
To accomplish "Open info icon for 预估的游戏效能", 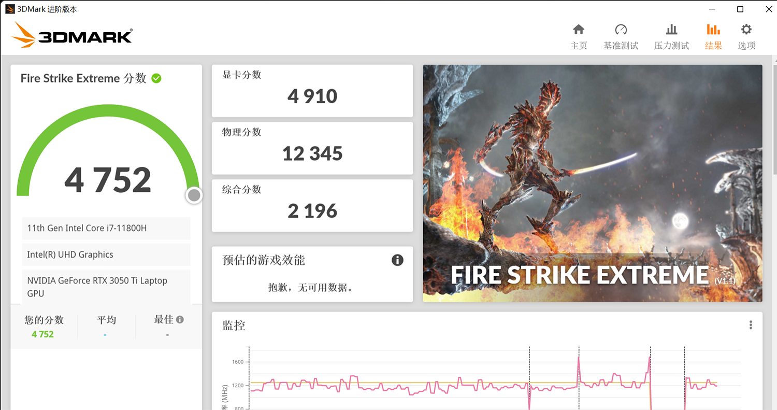I will coord(397,260).
